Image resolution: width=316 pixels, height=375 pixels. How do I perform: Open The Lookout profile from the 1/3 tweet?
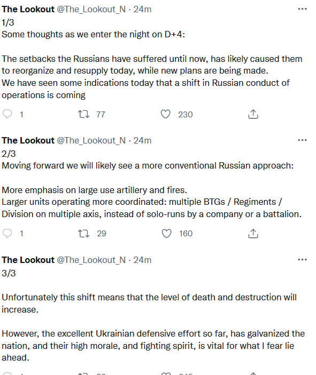click(x=28, y=9)
